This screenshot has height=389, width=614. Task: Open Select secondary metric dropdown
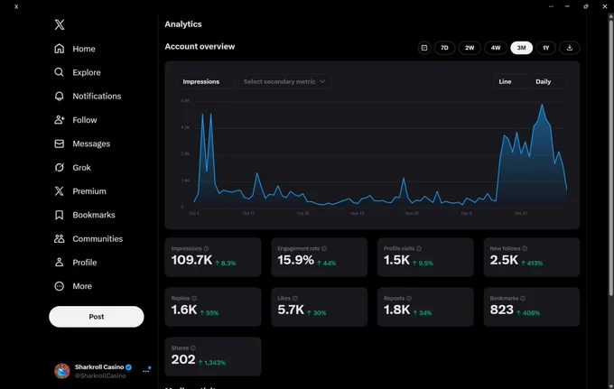coord(284,81)
